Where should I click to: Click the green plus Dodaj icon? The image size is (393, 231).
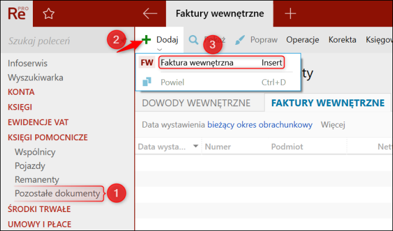coord(146,40)
